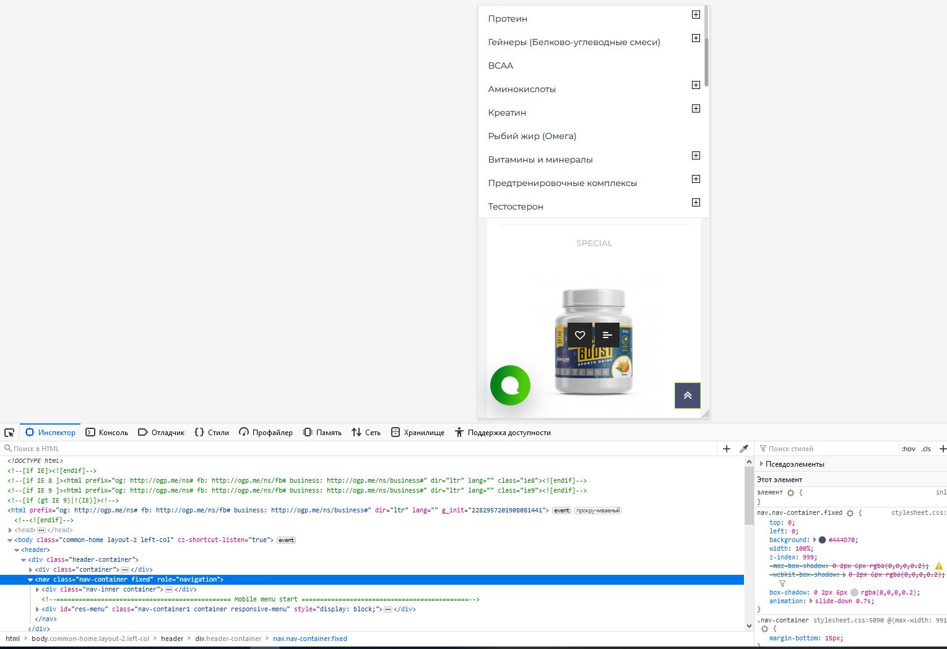Expand the -webkit-box-shadow property arrow
Screen dimensions: 947x649
(x=844, y=575)
